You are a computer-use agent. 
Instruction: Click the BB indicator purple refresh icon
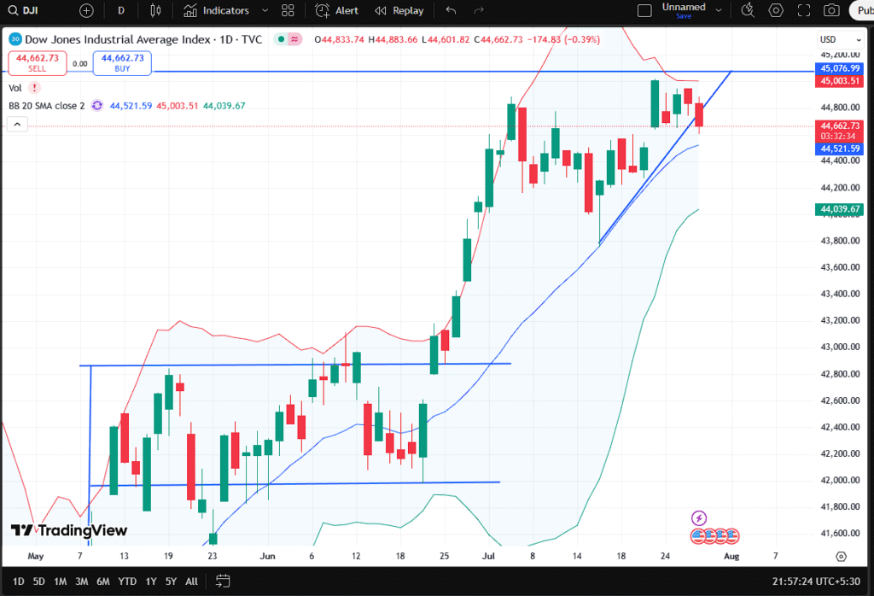point(97,106)
